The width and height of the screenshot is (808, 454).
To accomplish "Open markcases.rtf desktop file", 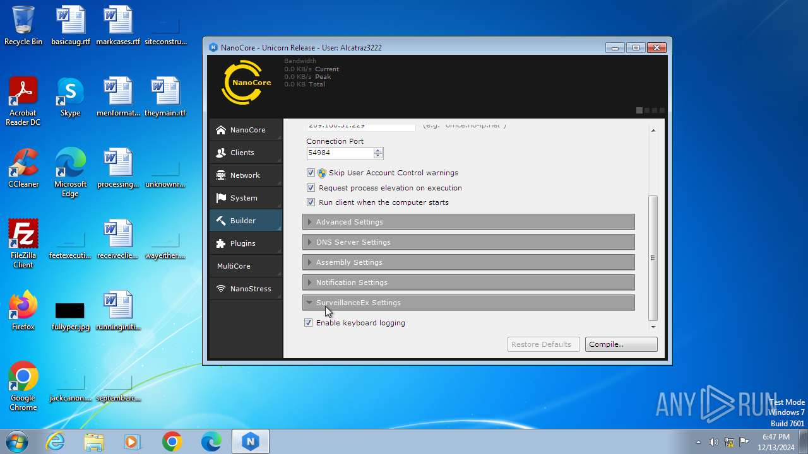I will click(x=118, y=26).
